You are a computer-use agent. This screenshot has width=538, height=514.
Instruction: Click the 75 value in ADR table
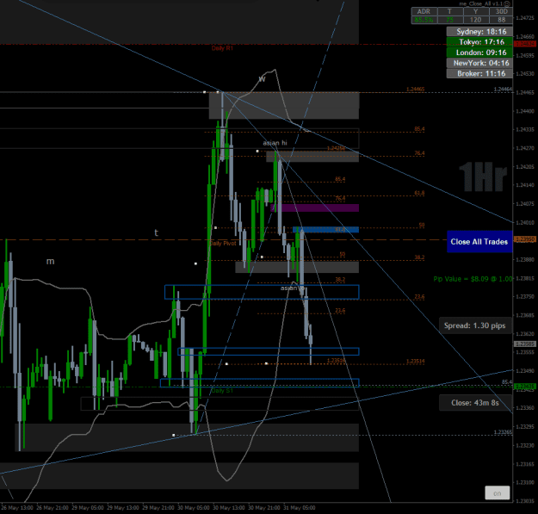click(x=450, y=20)
